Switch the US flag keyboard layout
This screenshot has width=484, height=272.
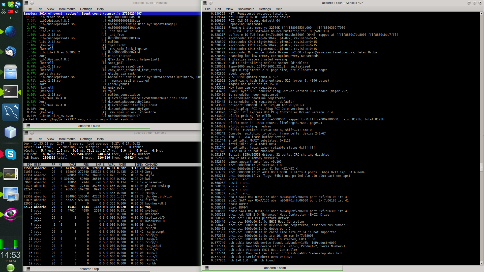(11, 12)
